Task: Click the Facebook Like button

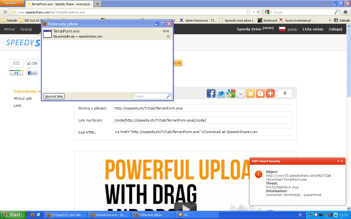Action: pos(32,73)
